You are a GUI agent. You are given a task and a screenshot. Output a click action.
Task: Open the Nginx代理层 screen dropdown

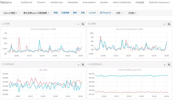[10, 13]
